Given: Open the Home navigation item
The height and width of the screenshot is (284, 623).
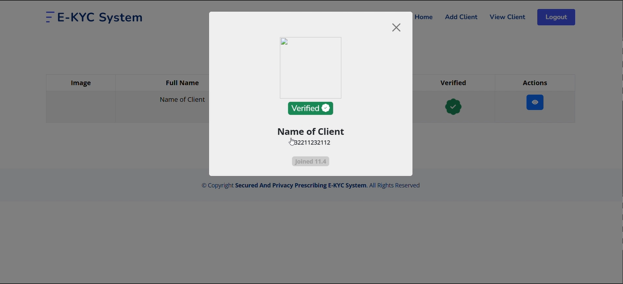Looking at the screenshot, I should [x=422, y=17].
